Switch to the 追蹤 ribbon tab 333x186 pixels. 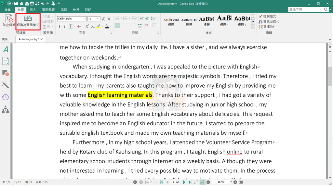pyautogui.click(x=64, y=10)
